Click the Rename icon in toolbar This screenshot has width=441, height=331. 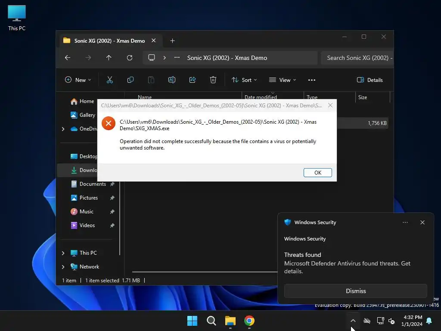tap(171, 80)
